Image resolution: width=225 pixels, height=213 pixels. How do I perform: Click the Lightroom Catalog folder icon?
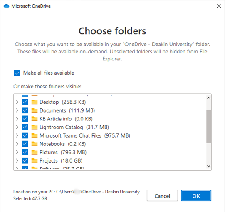click(x=35, y=127)
